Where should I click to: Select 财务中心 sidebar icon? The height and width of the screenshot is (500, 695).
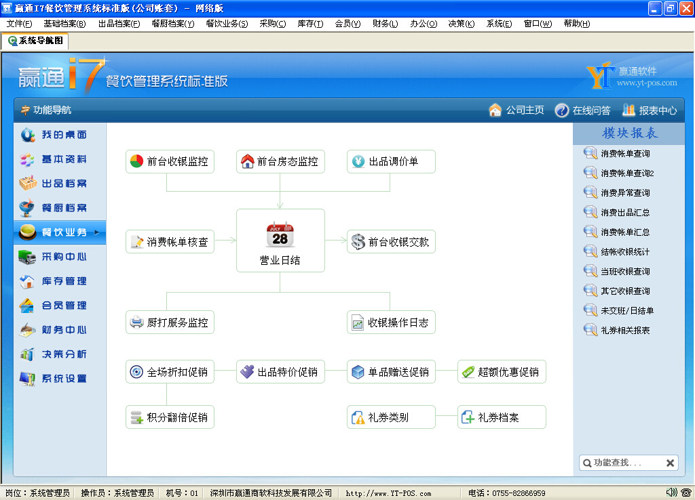[27, 330]
